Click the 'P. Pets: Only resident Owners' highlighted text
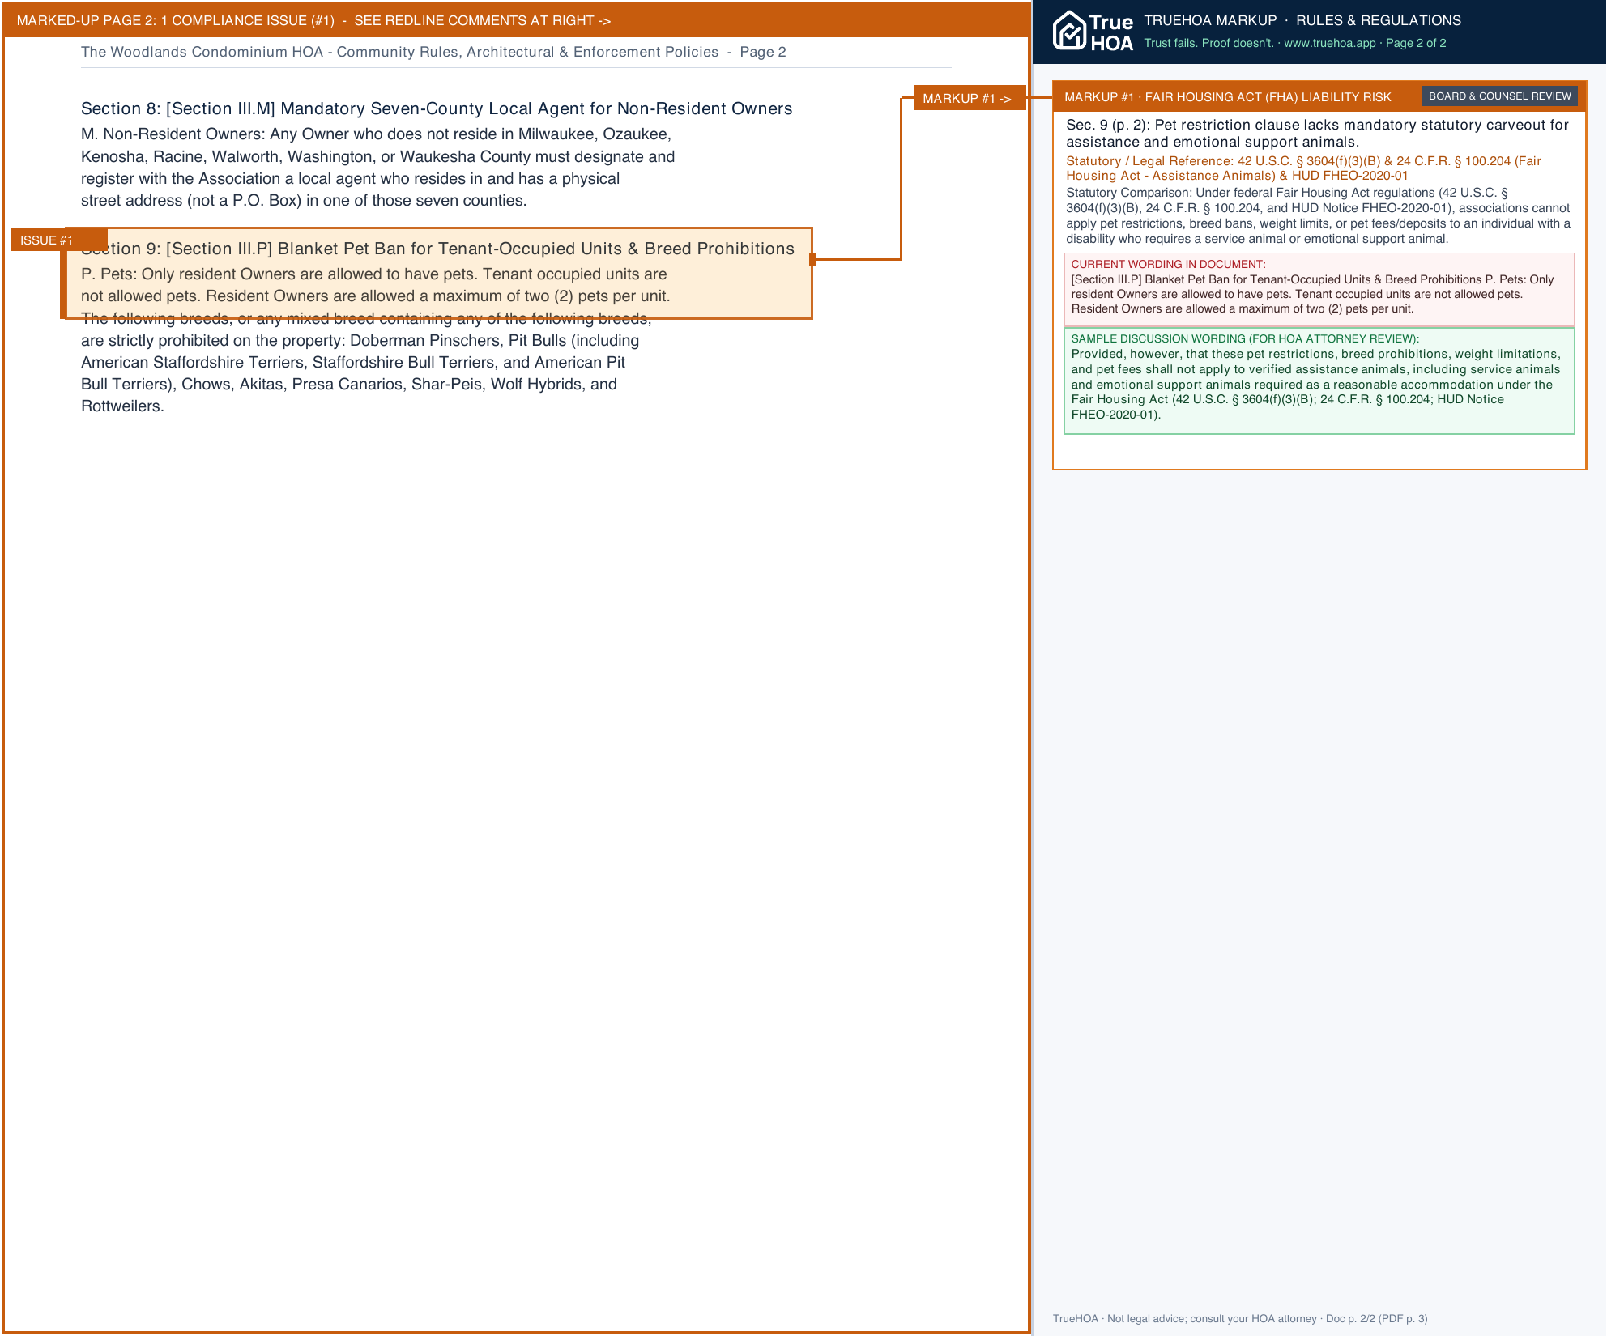 375,285
